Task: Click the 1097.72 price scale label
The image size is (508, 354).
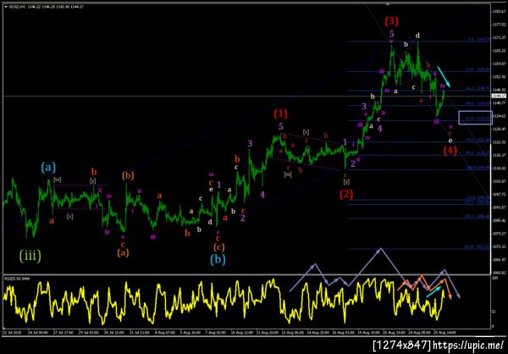Action: 498,194
